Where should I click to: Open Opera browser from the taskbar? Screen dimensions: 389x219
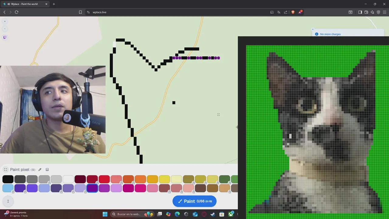pyautogui.click(x=204, y=214)
